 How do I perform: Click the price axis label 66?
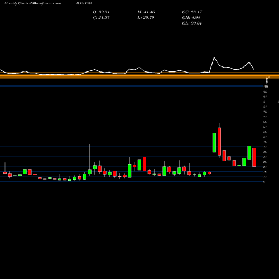click(265, 122)
